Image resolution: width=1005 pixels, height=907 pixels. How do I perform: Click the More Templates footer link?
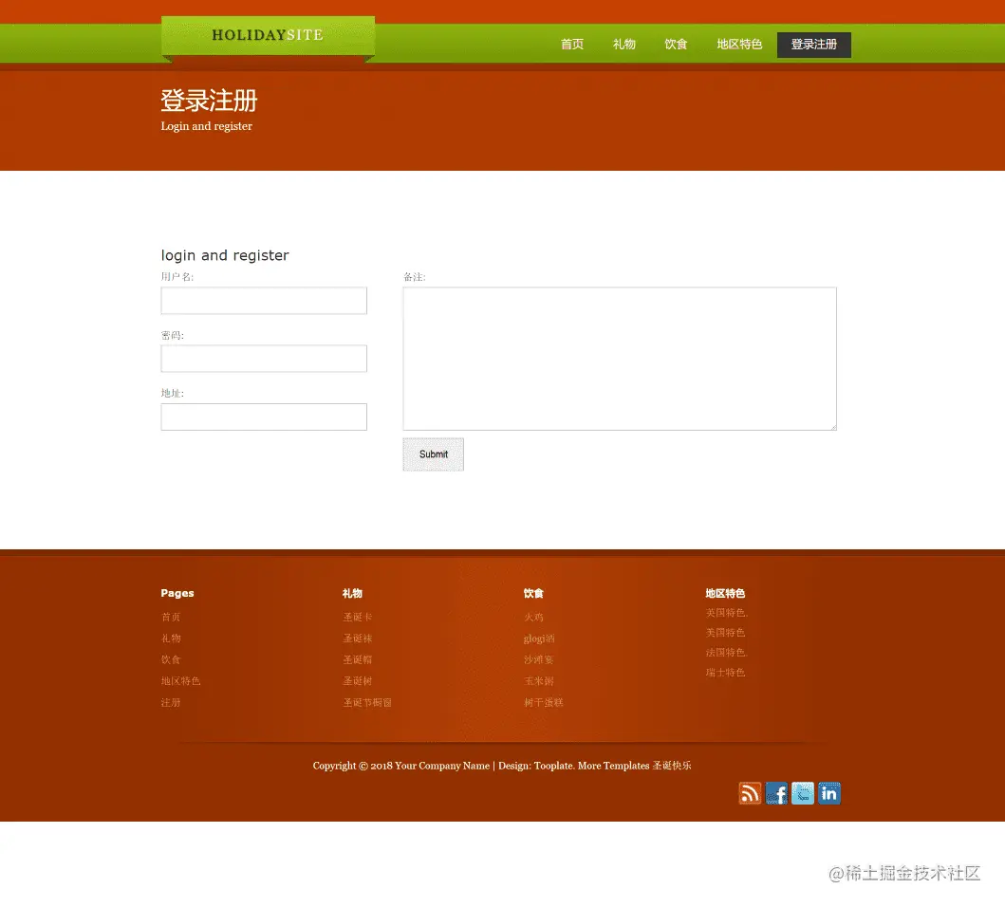pos(613,766)
